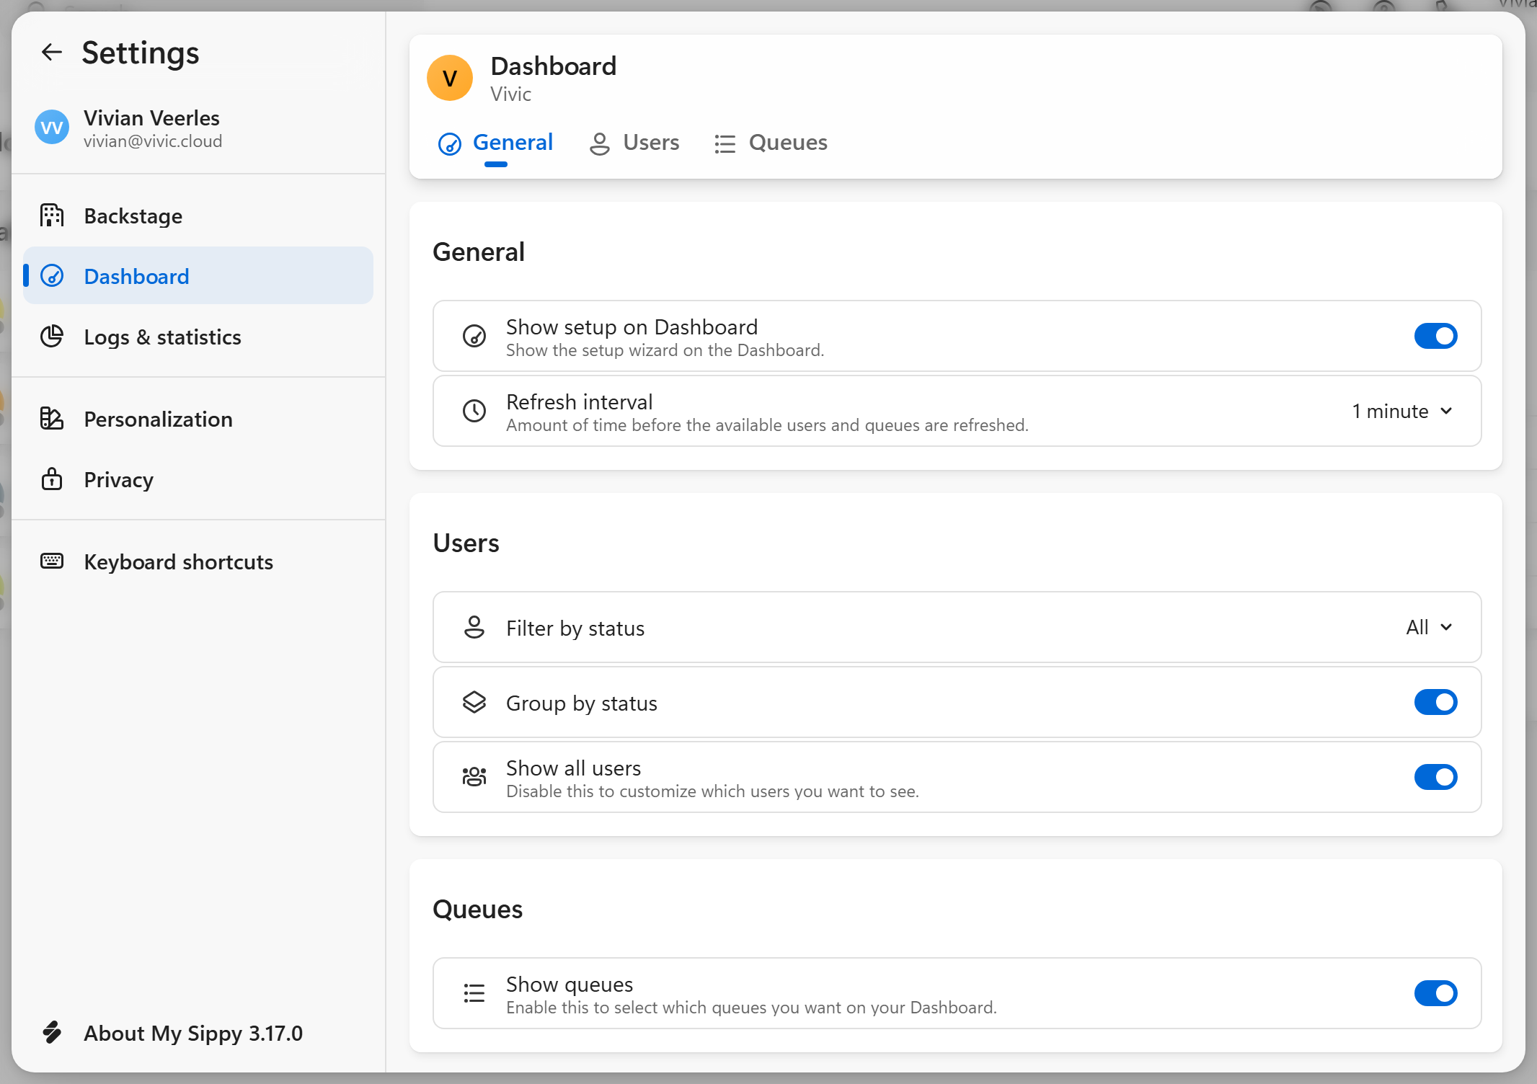Disable Show setup on Dashboard toggle
This screenshot has height=1084, width=1537.
[1435, 337]
